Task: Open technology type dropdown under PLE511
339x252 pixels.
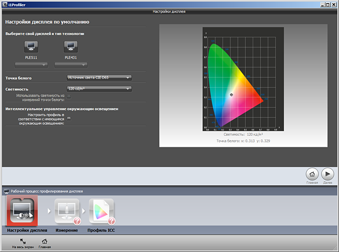Action: pos(31,64)
